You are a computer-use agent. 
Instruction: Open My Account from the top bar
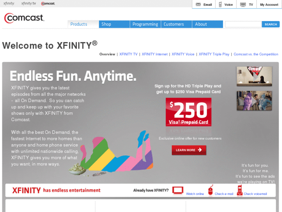click(269, 5)
